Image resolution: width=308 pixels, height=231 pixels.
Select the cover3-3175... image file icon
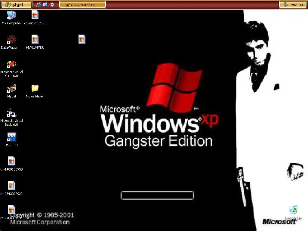(35, 18)
